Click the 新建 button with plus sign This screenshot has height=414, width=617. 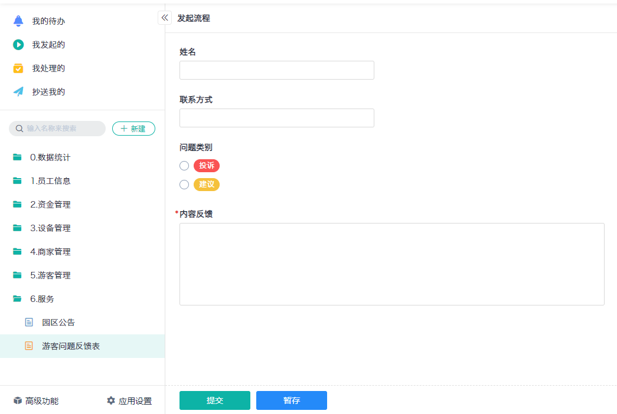point(133,129)
